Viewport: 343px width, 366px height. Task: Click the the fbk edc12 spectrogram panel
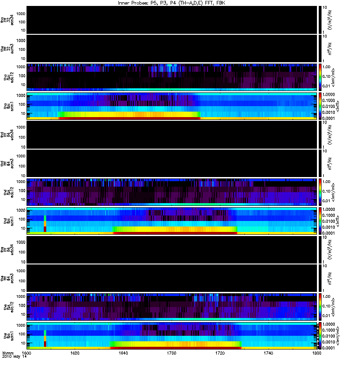pyautogui.click(x=171, y=307)
